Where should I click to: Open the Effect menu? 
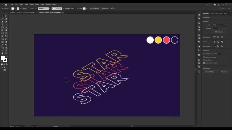click(37, 5)
